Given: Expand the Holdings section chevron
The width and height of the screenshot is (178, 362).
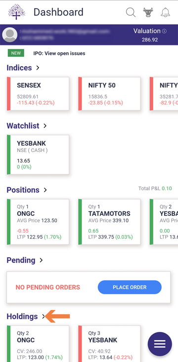Looking at the screenshot, I should pos(44,317).
